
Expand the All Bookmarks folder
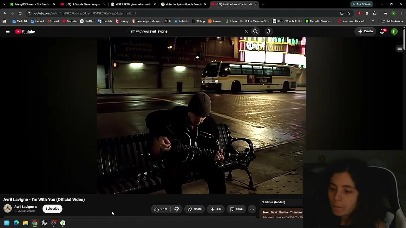(x=392, y=21)
